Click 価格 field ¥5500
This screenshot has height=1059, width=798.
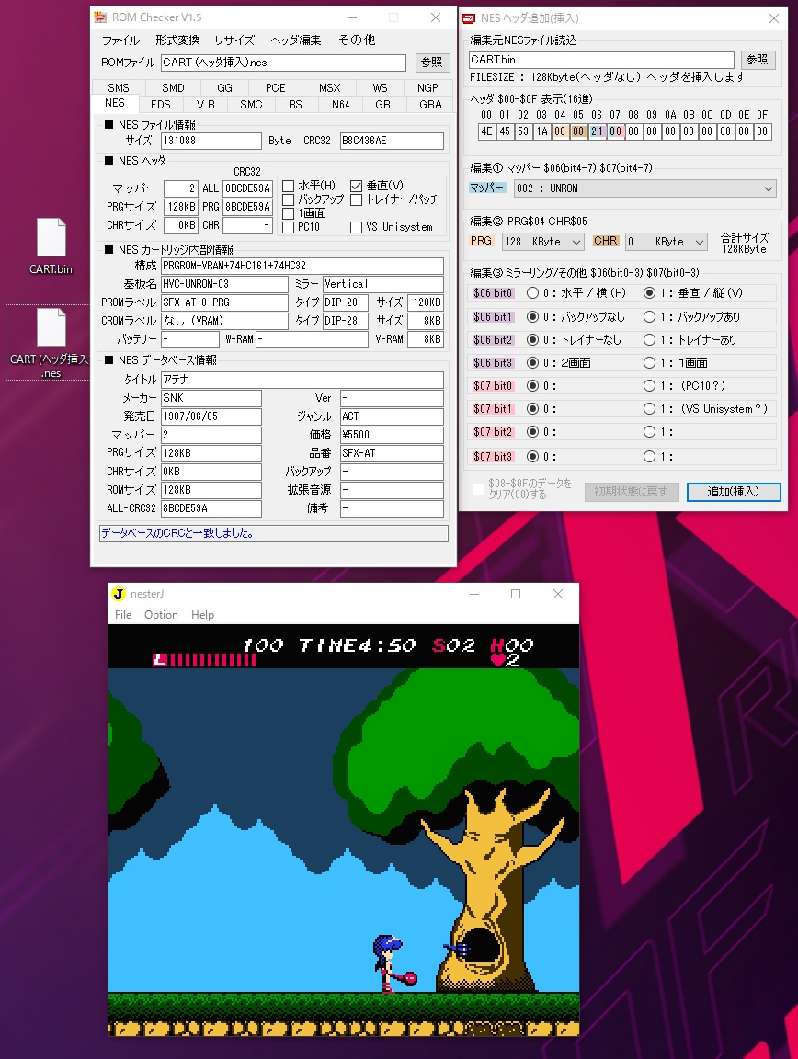[392, 434]
